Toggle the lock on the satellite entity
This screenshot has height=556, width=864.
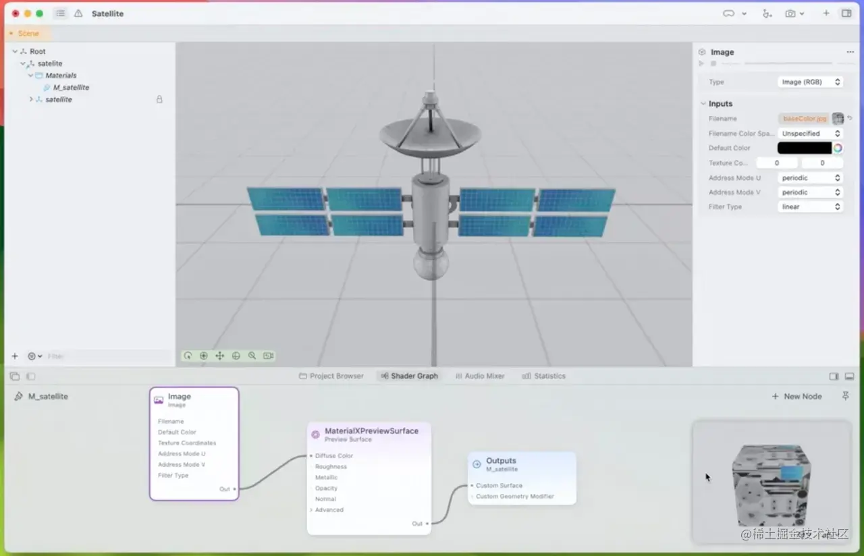(159, 99)
